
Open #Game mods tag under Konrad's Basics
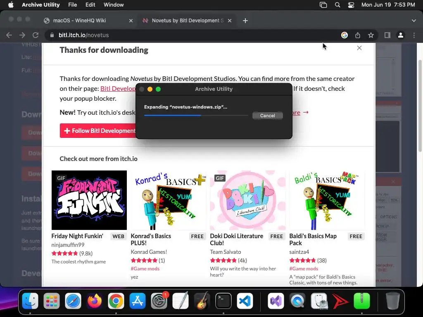145,269
